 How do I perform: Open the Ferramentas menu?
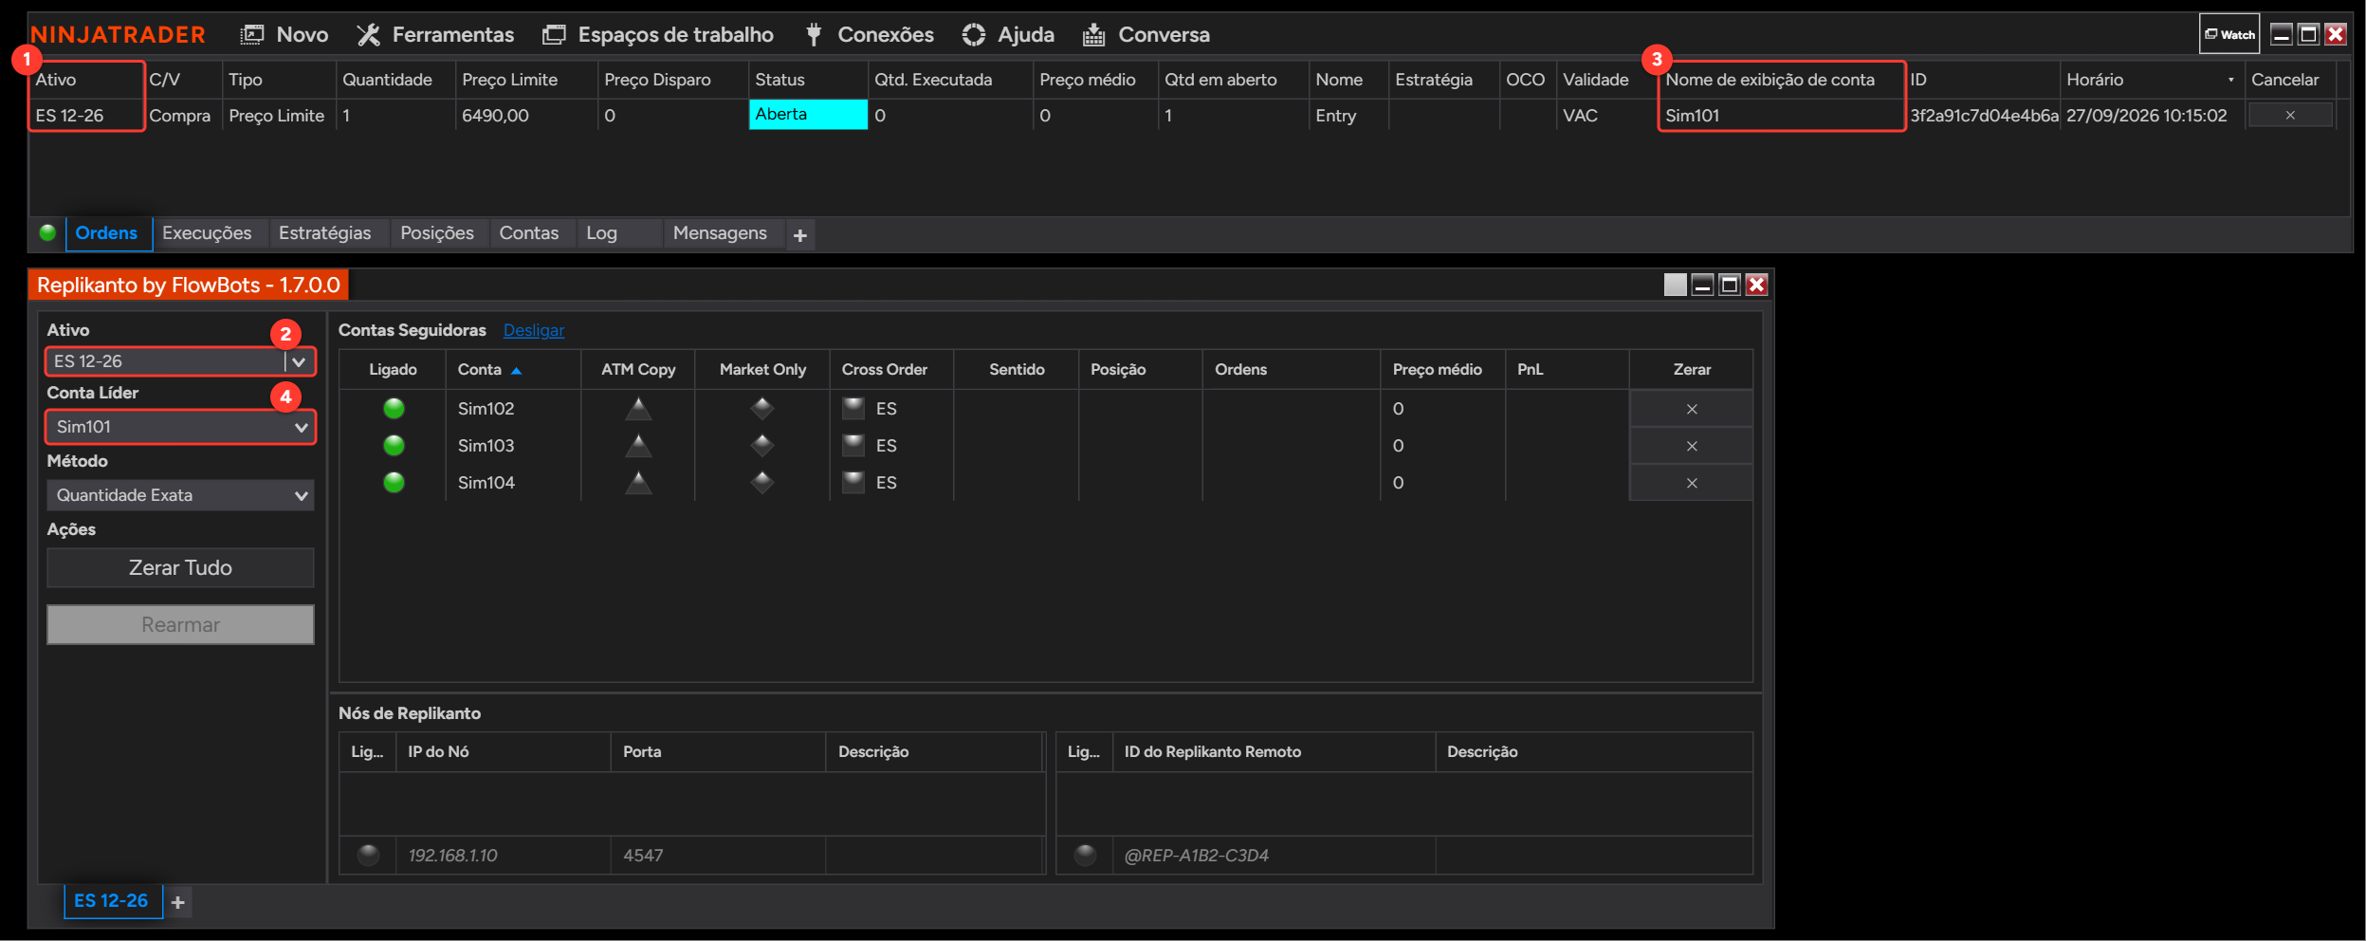pos(435,35)
